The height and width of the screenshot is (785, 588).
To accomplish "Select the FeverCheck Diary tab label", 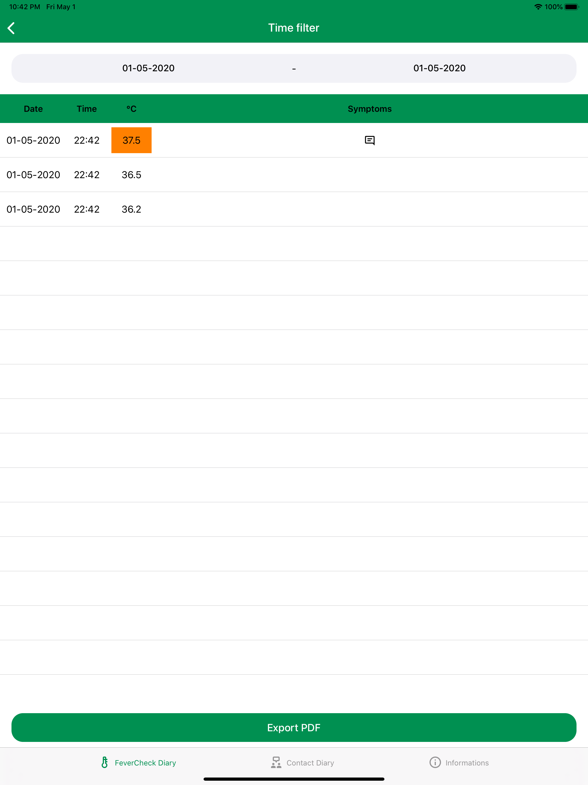I will click(145, 763).
